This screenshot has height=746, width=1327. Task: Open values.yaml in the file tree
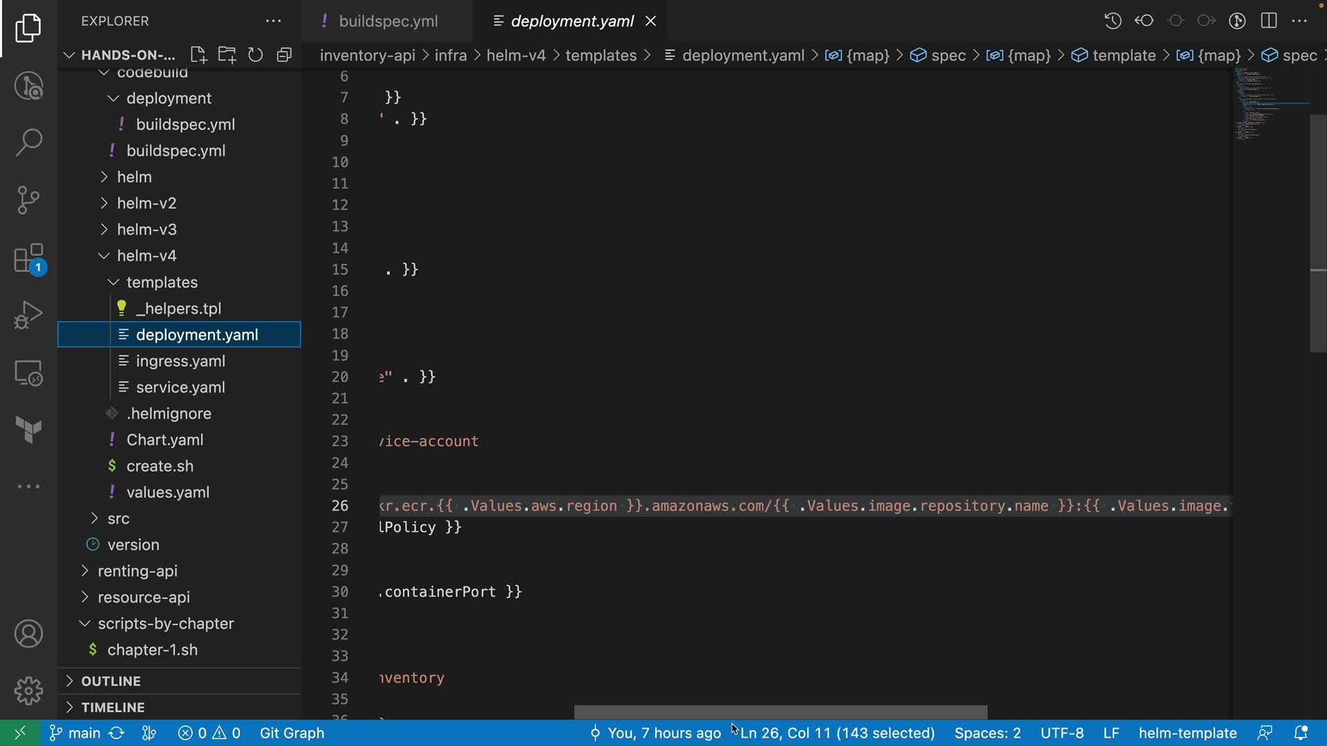tap(167, 492)
